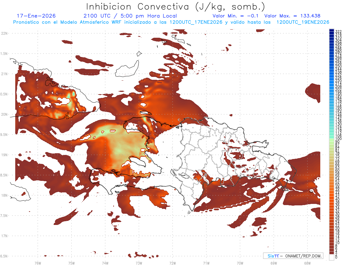Viewport: 345px width, 267px height.
Task: Click the '72W' longitude label
Action: (172, 263)
